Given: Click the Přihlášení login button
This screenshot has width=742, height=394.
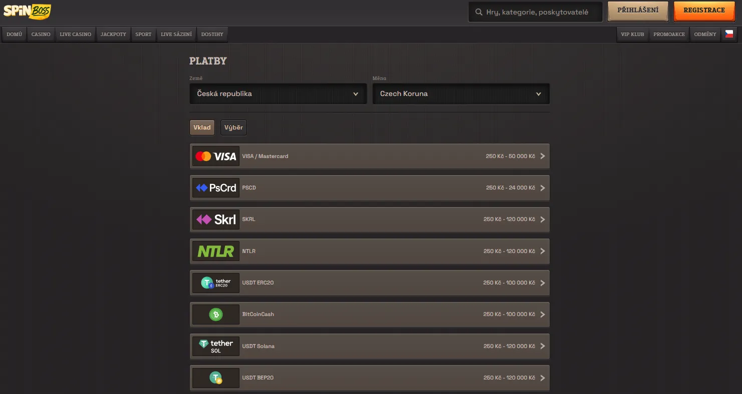Looking at the screenshot, I should pyautogui.click(x=638, y=11).
